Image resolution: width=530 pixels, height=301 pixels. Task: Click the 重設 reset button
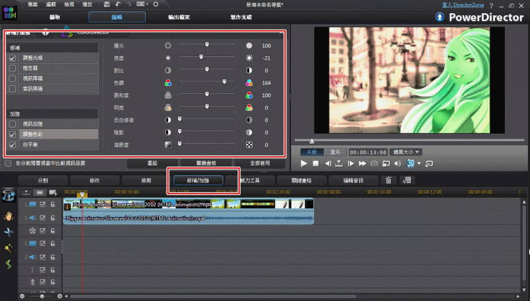point(152,163)
